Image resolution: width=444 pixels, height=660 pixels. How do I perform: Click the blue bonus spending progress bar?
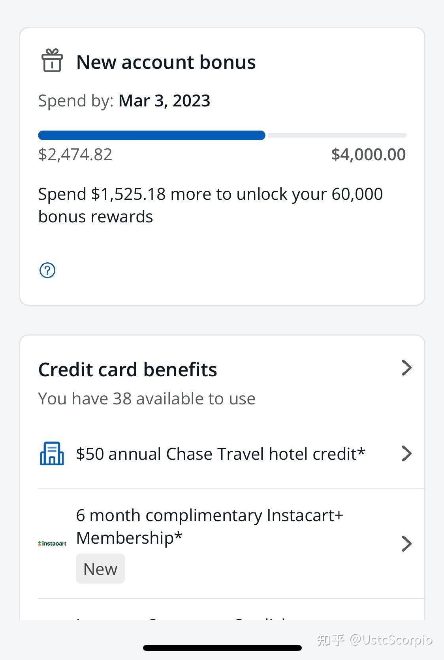(152, 135)
